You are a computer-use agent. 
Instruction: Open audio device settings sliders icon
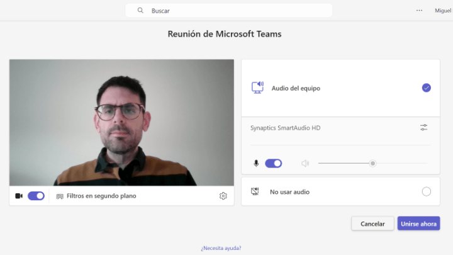tap(424, 127)
